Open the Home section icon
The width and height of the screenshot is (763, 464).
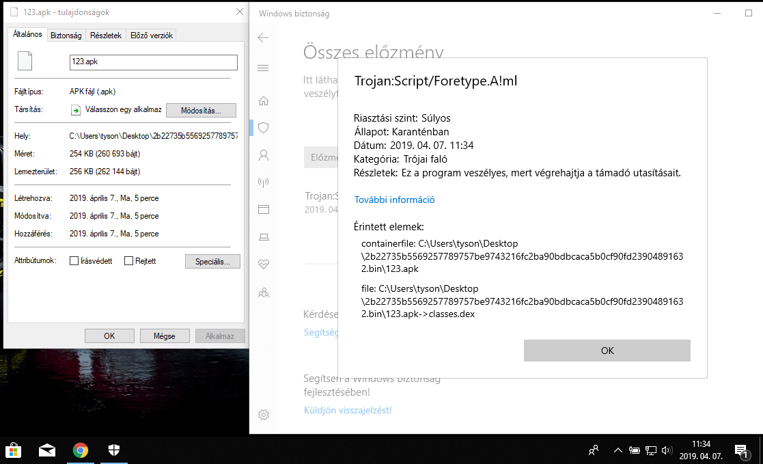coord(263,100)
